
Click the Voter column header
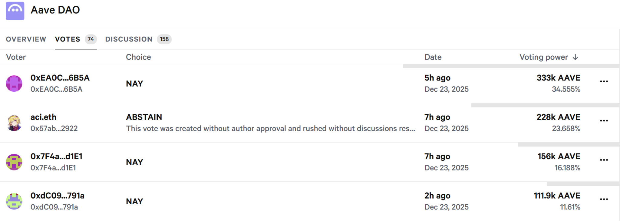click(x=16, y=57)
